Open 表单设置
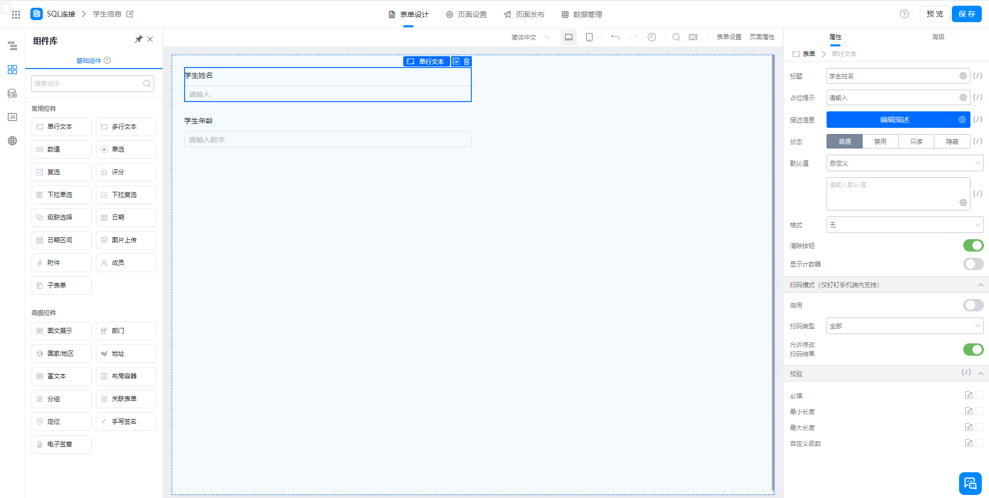Screen dimensions: 989x498 click(729, 37)
